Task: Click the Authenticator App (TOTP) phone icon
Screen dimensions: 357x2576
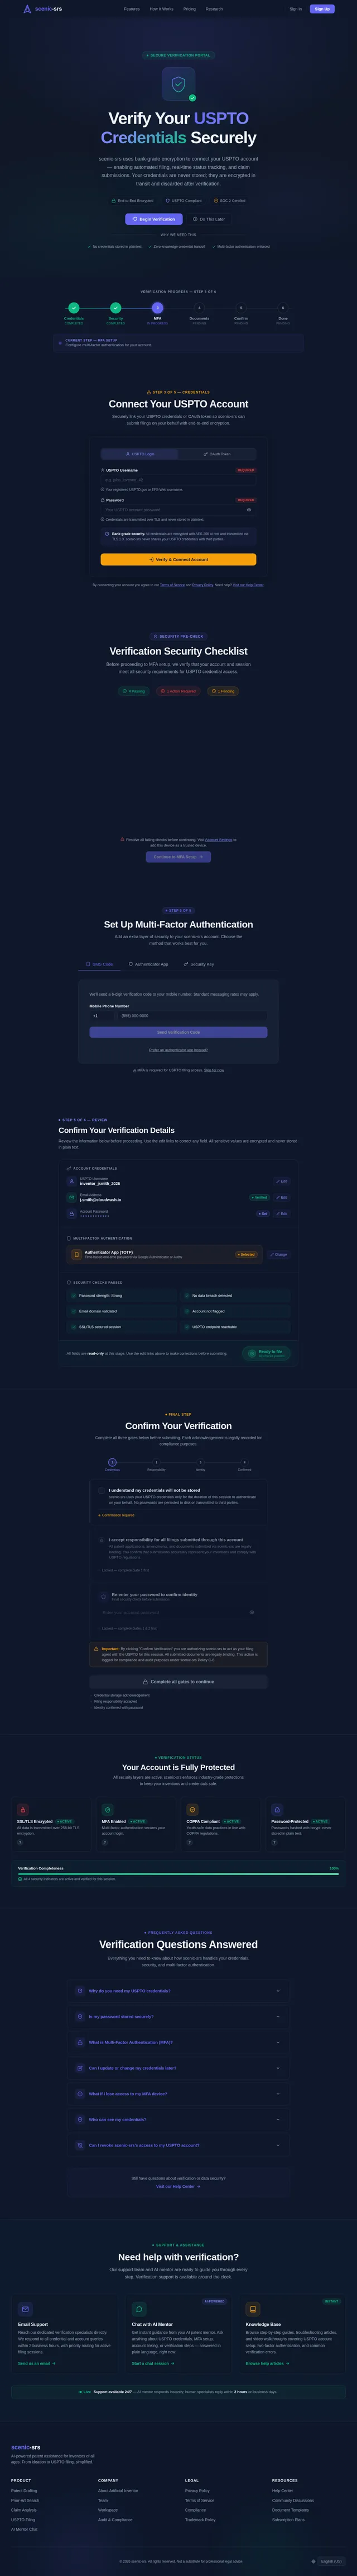Action: click(x=77, y=1254)
